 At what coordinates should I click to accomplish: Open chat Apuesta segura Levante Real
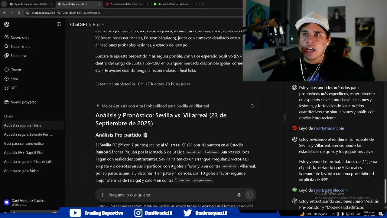click(32, 134)
